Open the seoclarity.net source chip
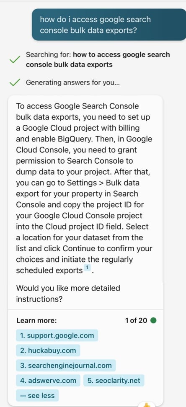The height and width of the screenshot is (407, 186). tap(114, 381)
